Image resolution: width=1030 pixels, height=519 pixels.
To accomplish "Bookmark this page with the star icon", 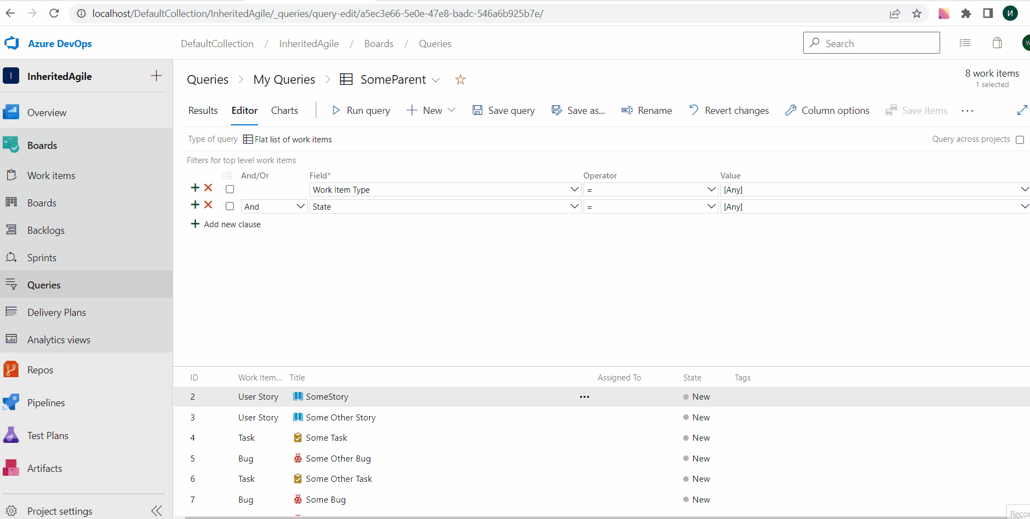I will tap(917, 14).
